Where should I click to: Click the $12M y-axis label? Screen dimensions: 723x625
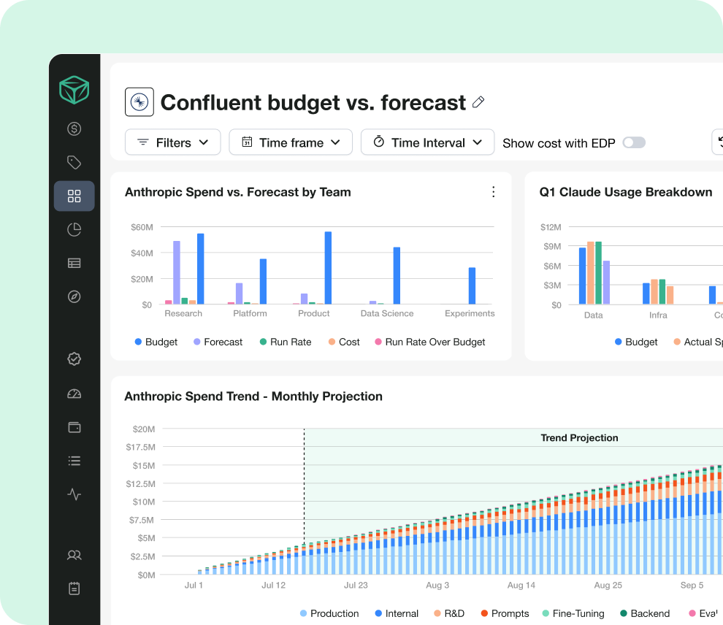[551, 227]
